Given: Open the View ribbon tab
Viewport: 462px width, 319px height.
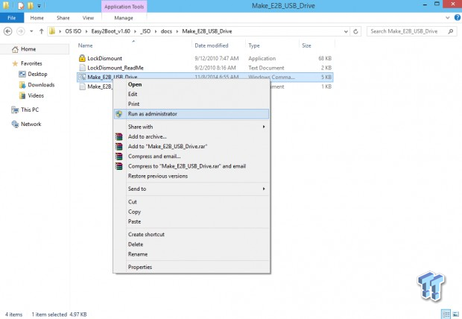Looking at the screenshot, I should click(88, 18).
